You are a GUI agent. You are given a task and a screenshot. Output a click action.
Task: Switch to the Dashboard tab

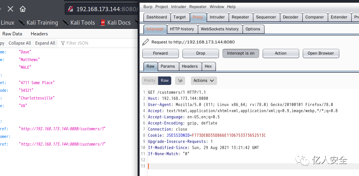pyautogui.click(x=157, y=17)
